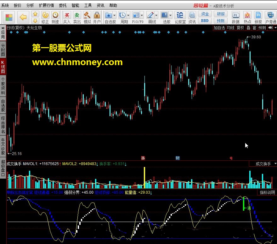Image resolution: width=277 pixels, height=244 pixels.
Task: Open the 热点 hot topics flame icon
Action: (x=247, y=15)
